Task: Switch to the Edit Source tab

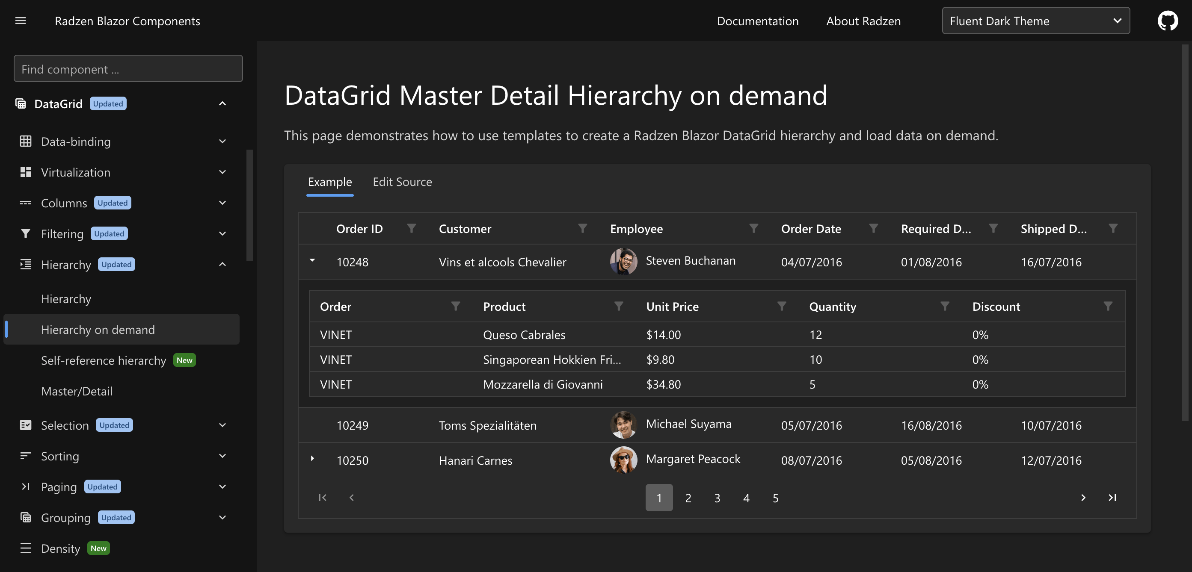Action: 403,182
